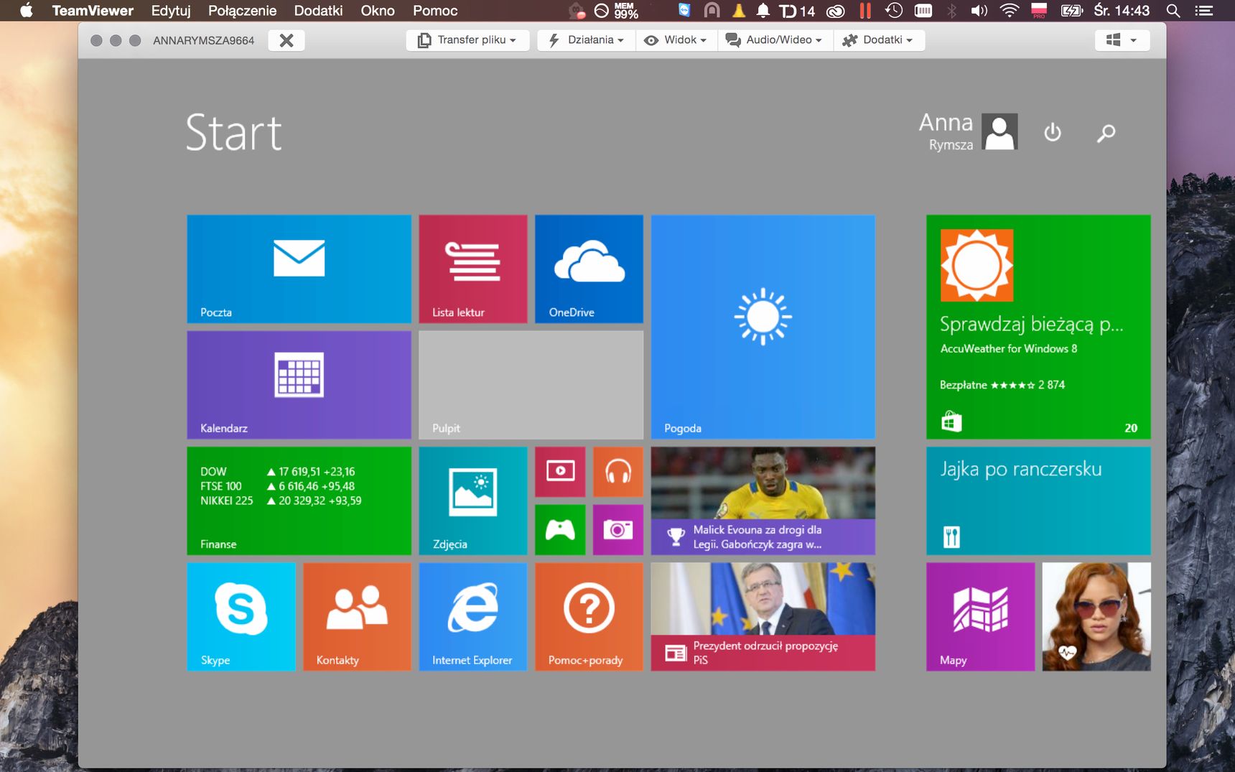Screen dimensions: 1235x772
Task: Open the Kontakty people tile
Action: (357, 617)
